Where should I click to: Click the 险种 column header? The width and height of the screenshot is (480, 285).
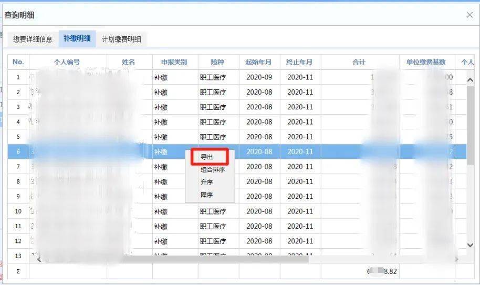[x=218, y=62]
